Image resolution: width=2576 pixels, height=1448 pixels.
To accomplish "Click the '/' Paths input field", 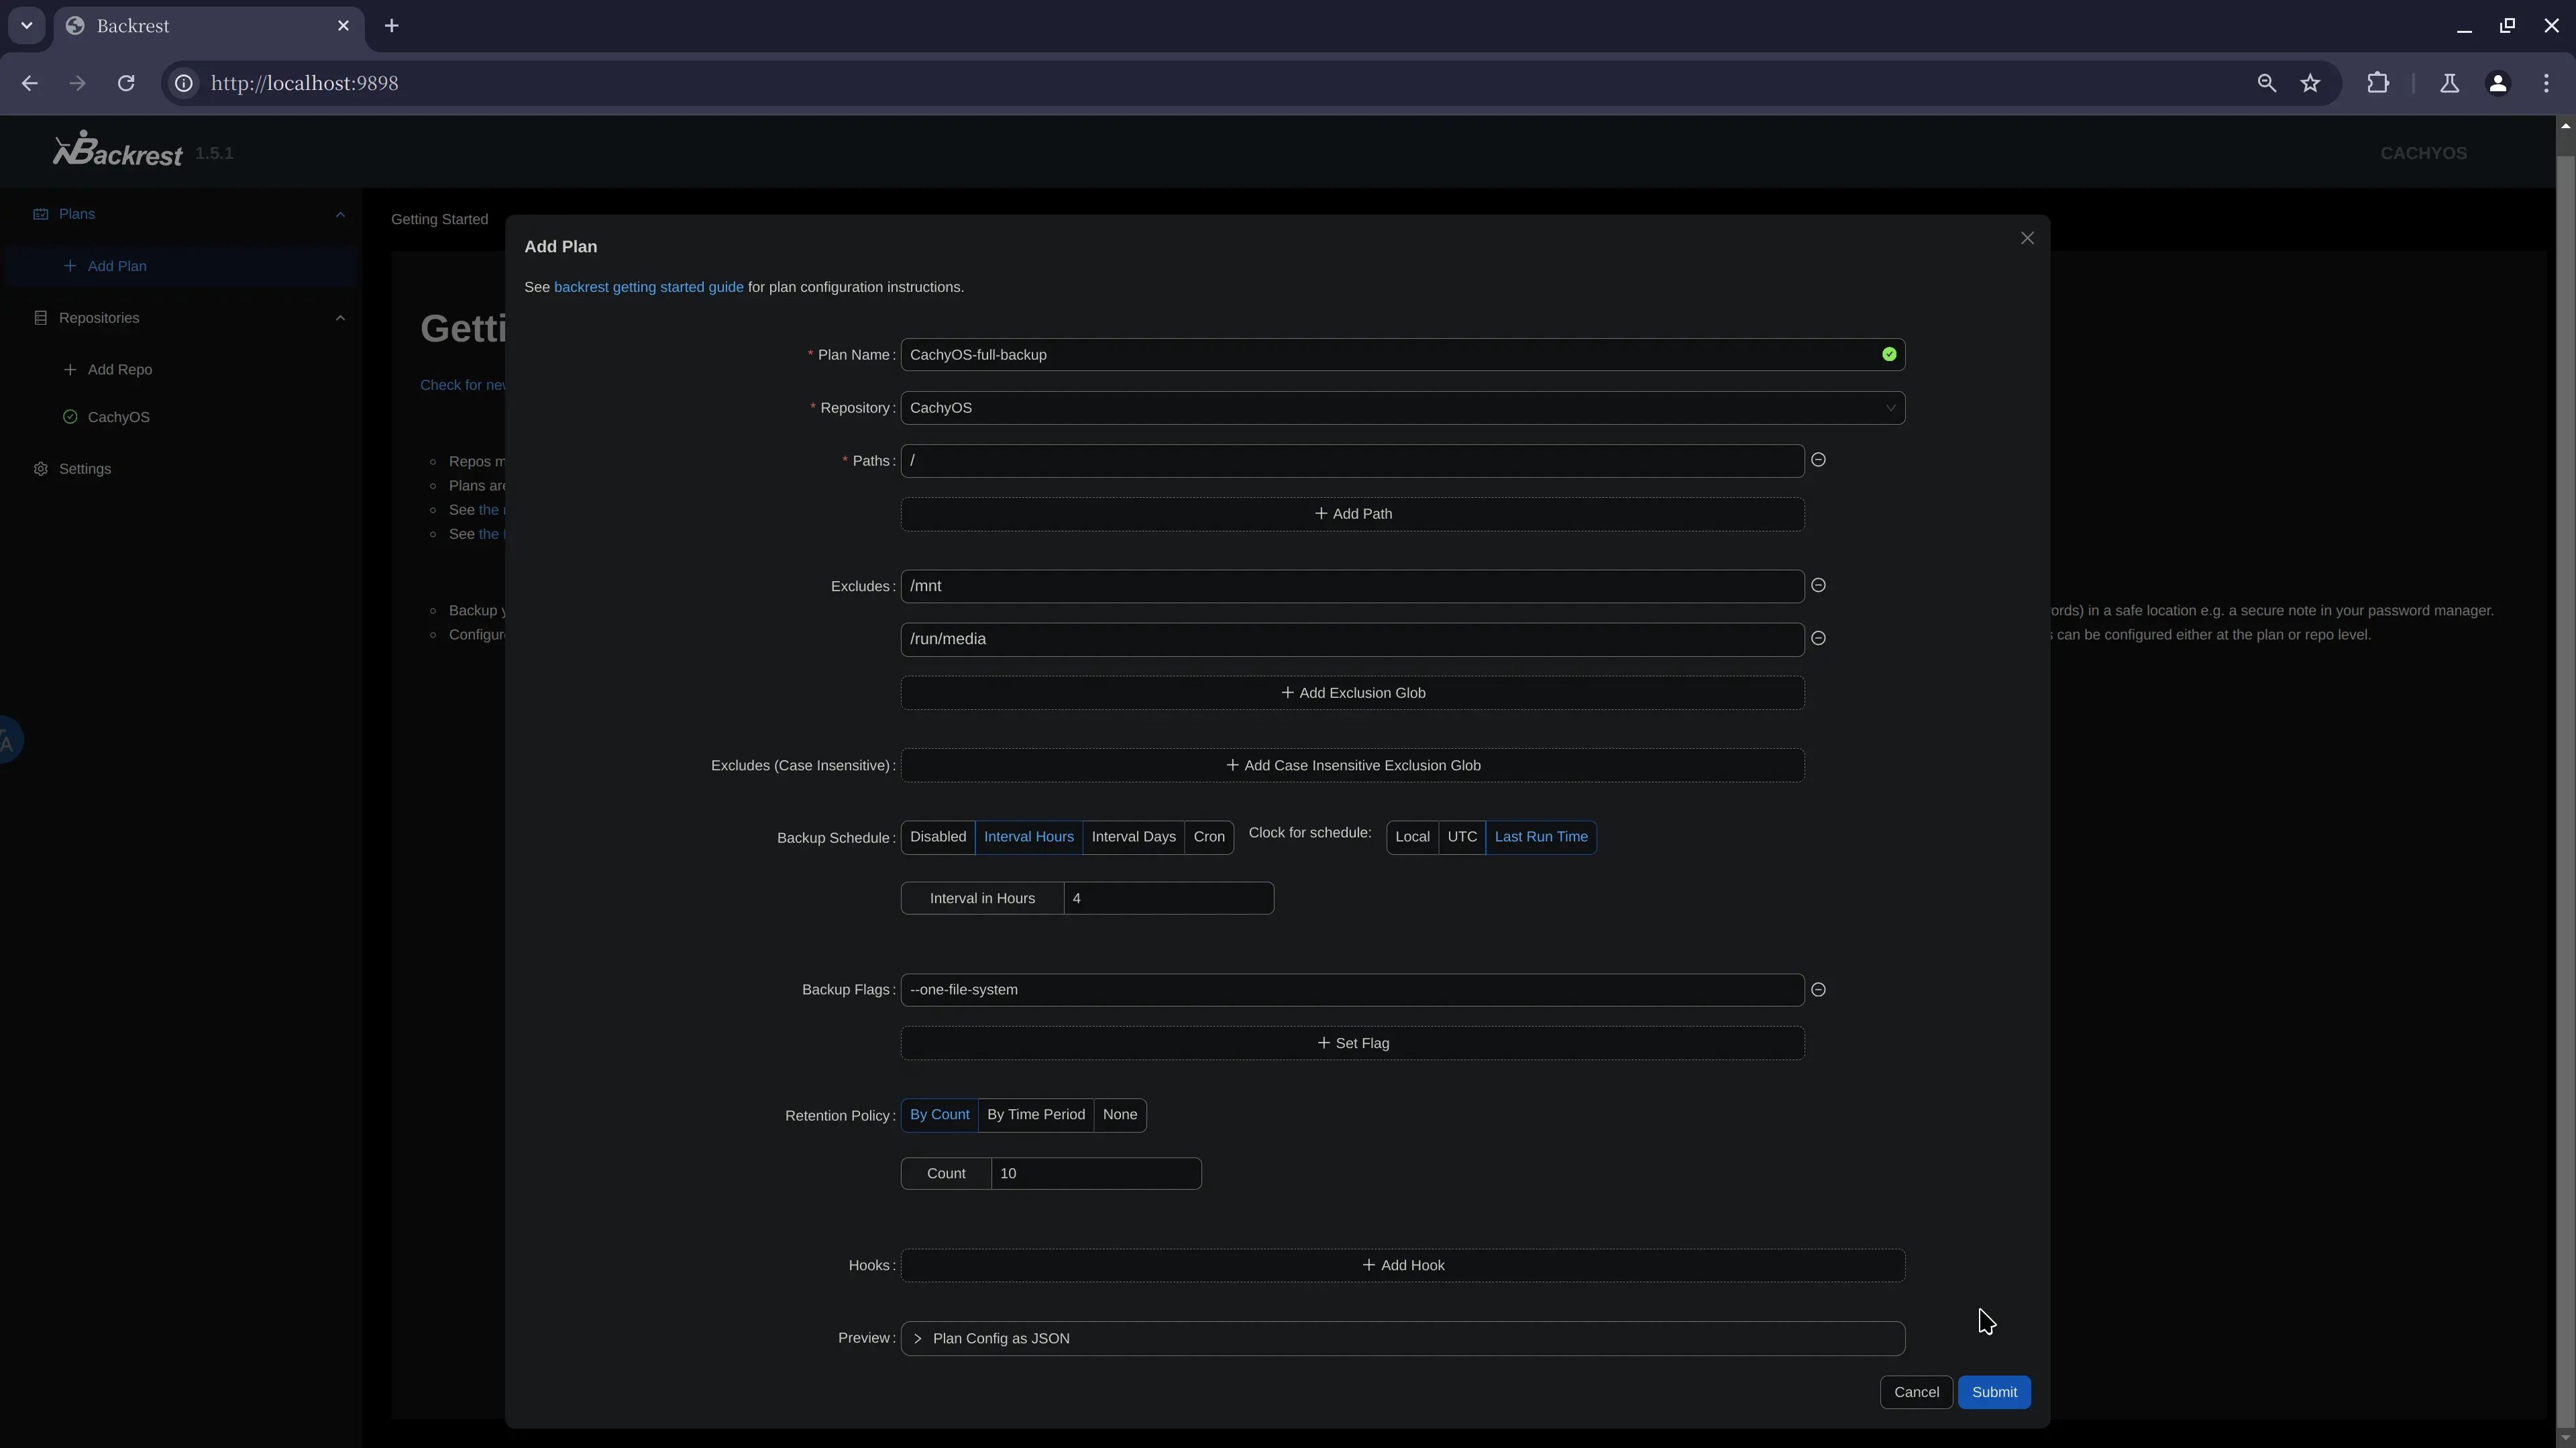I will (1352, 461).
